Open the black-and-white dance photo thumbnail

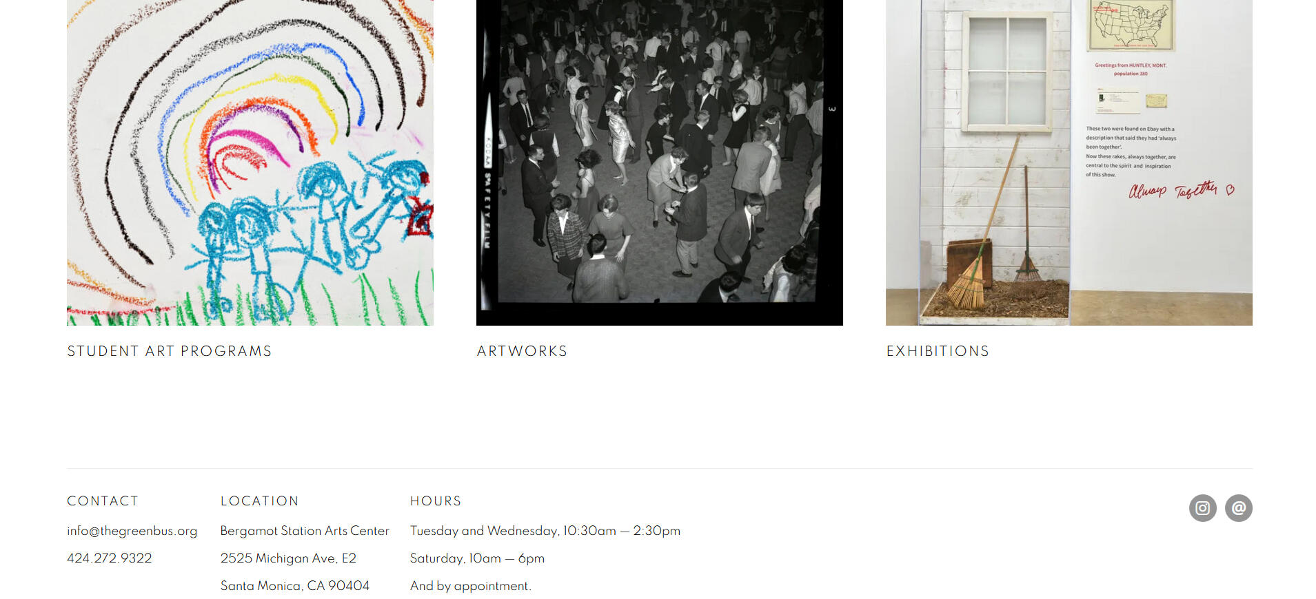[660, 162]
